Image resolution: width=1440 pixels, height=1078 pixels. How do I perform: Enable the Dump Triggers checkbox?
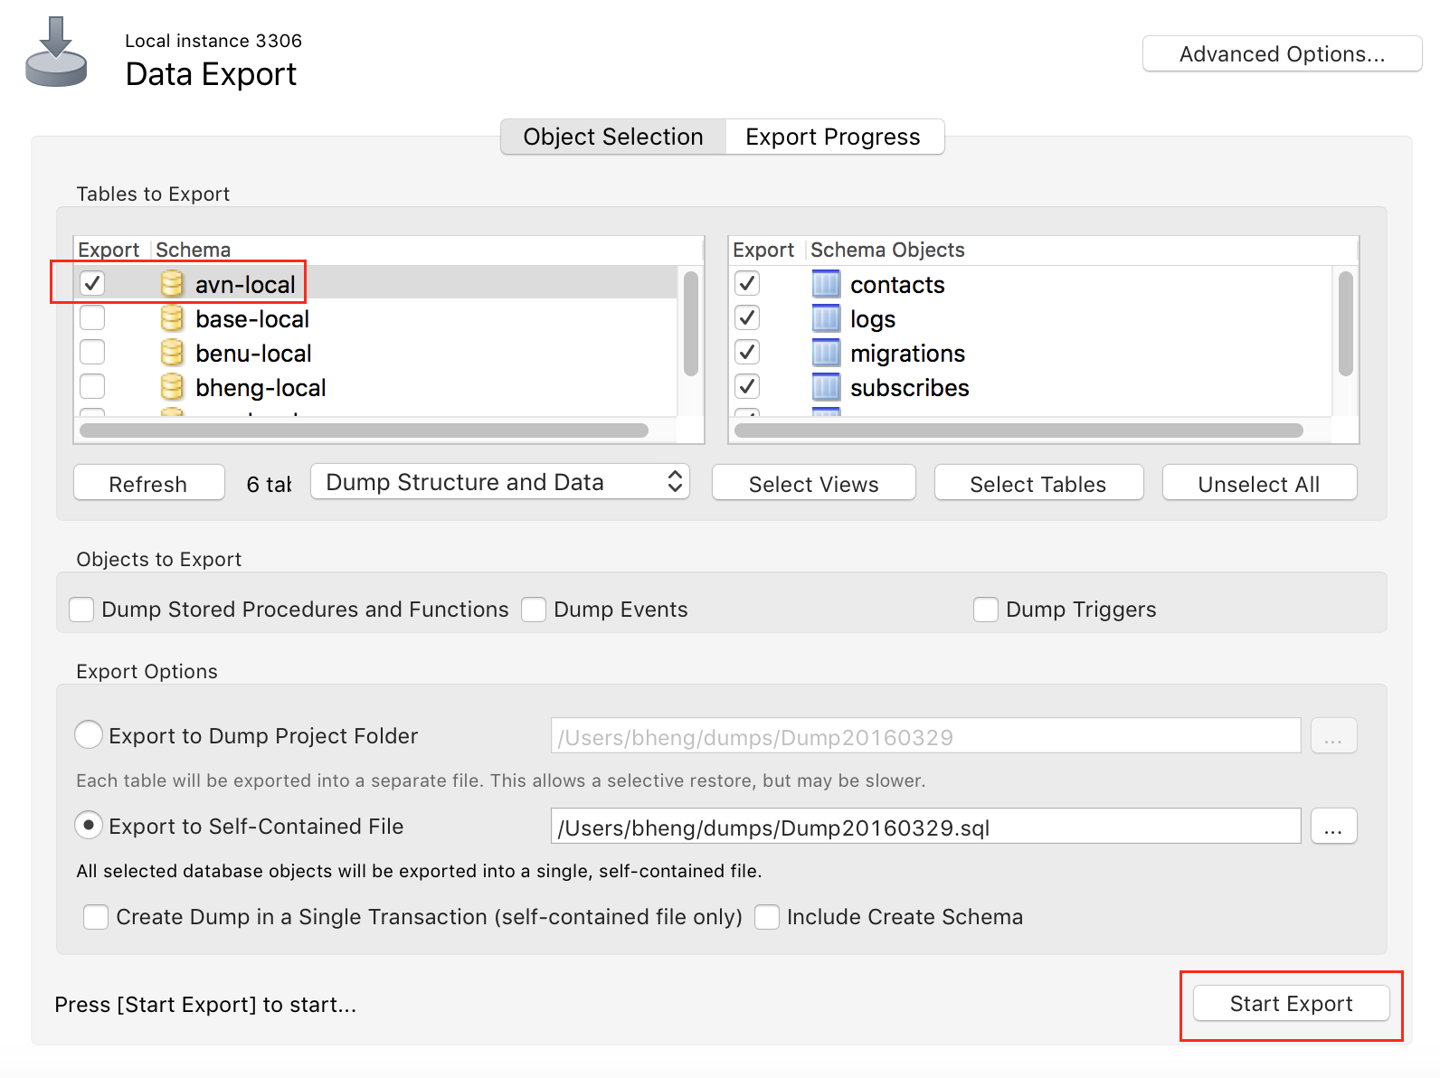[x=986, y=610]
